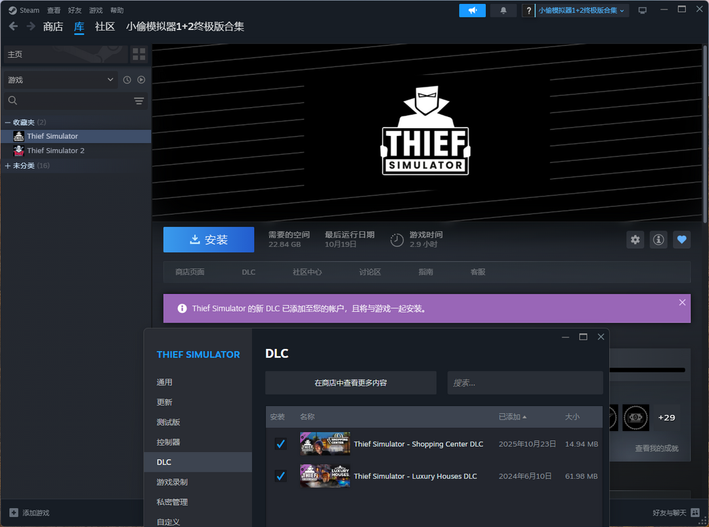Click the recent activity clock icon

tap(127, 80)
